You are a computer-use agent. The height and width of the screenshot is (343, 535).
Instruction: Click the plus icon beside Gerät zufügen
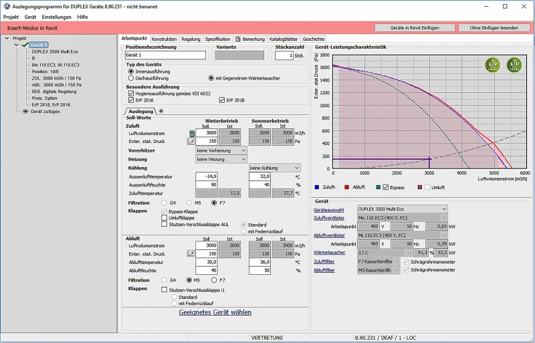tap(25, 112)
